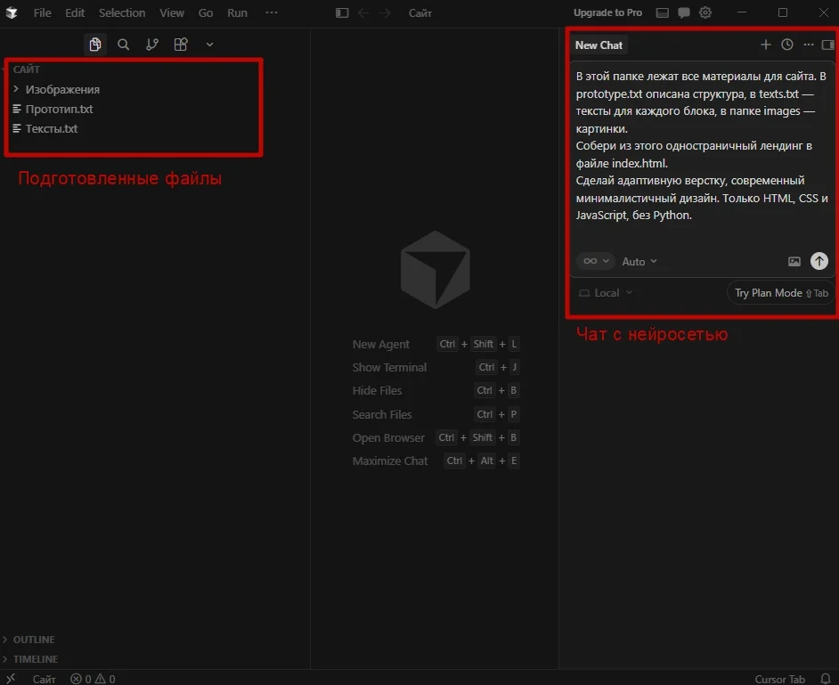Open the Selection menu
Viewport: 839px width, 685px height.
(x=122, y=12)
